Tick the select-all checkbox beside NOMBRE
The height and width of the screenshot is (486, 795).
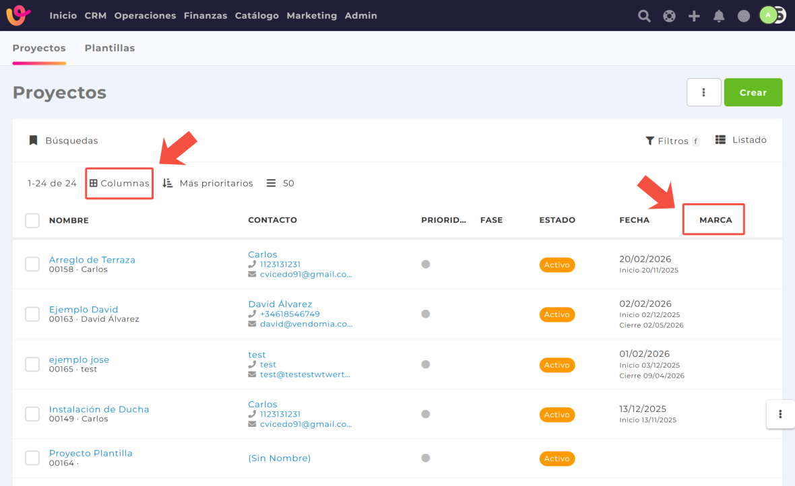point(32,220)
